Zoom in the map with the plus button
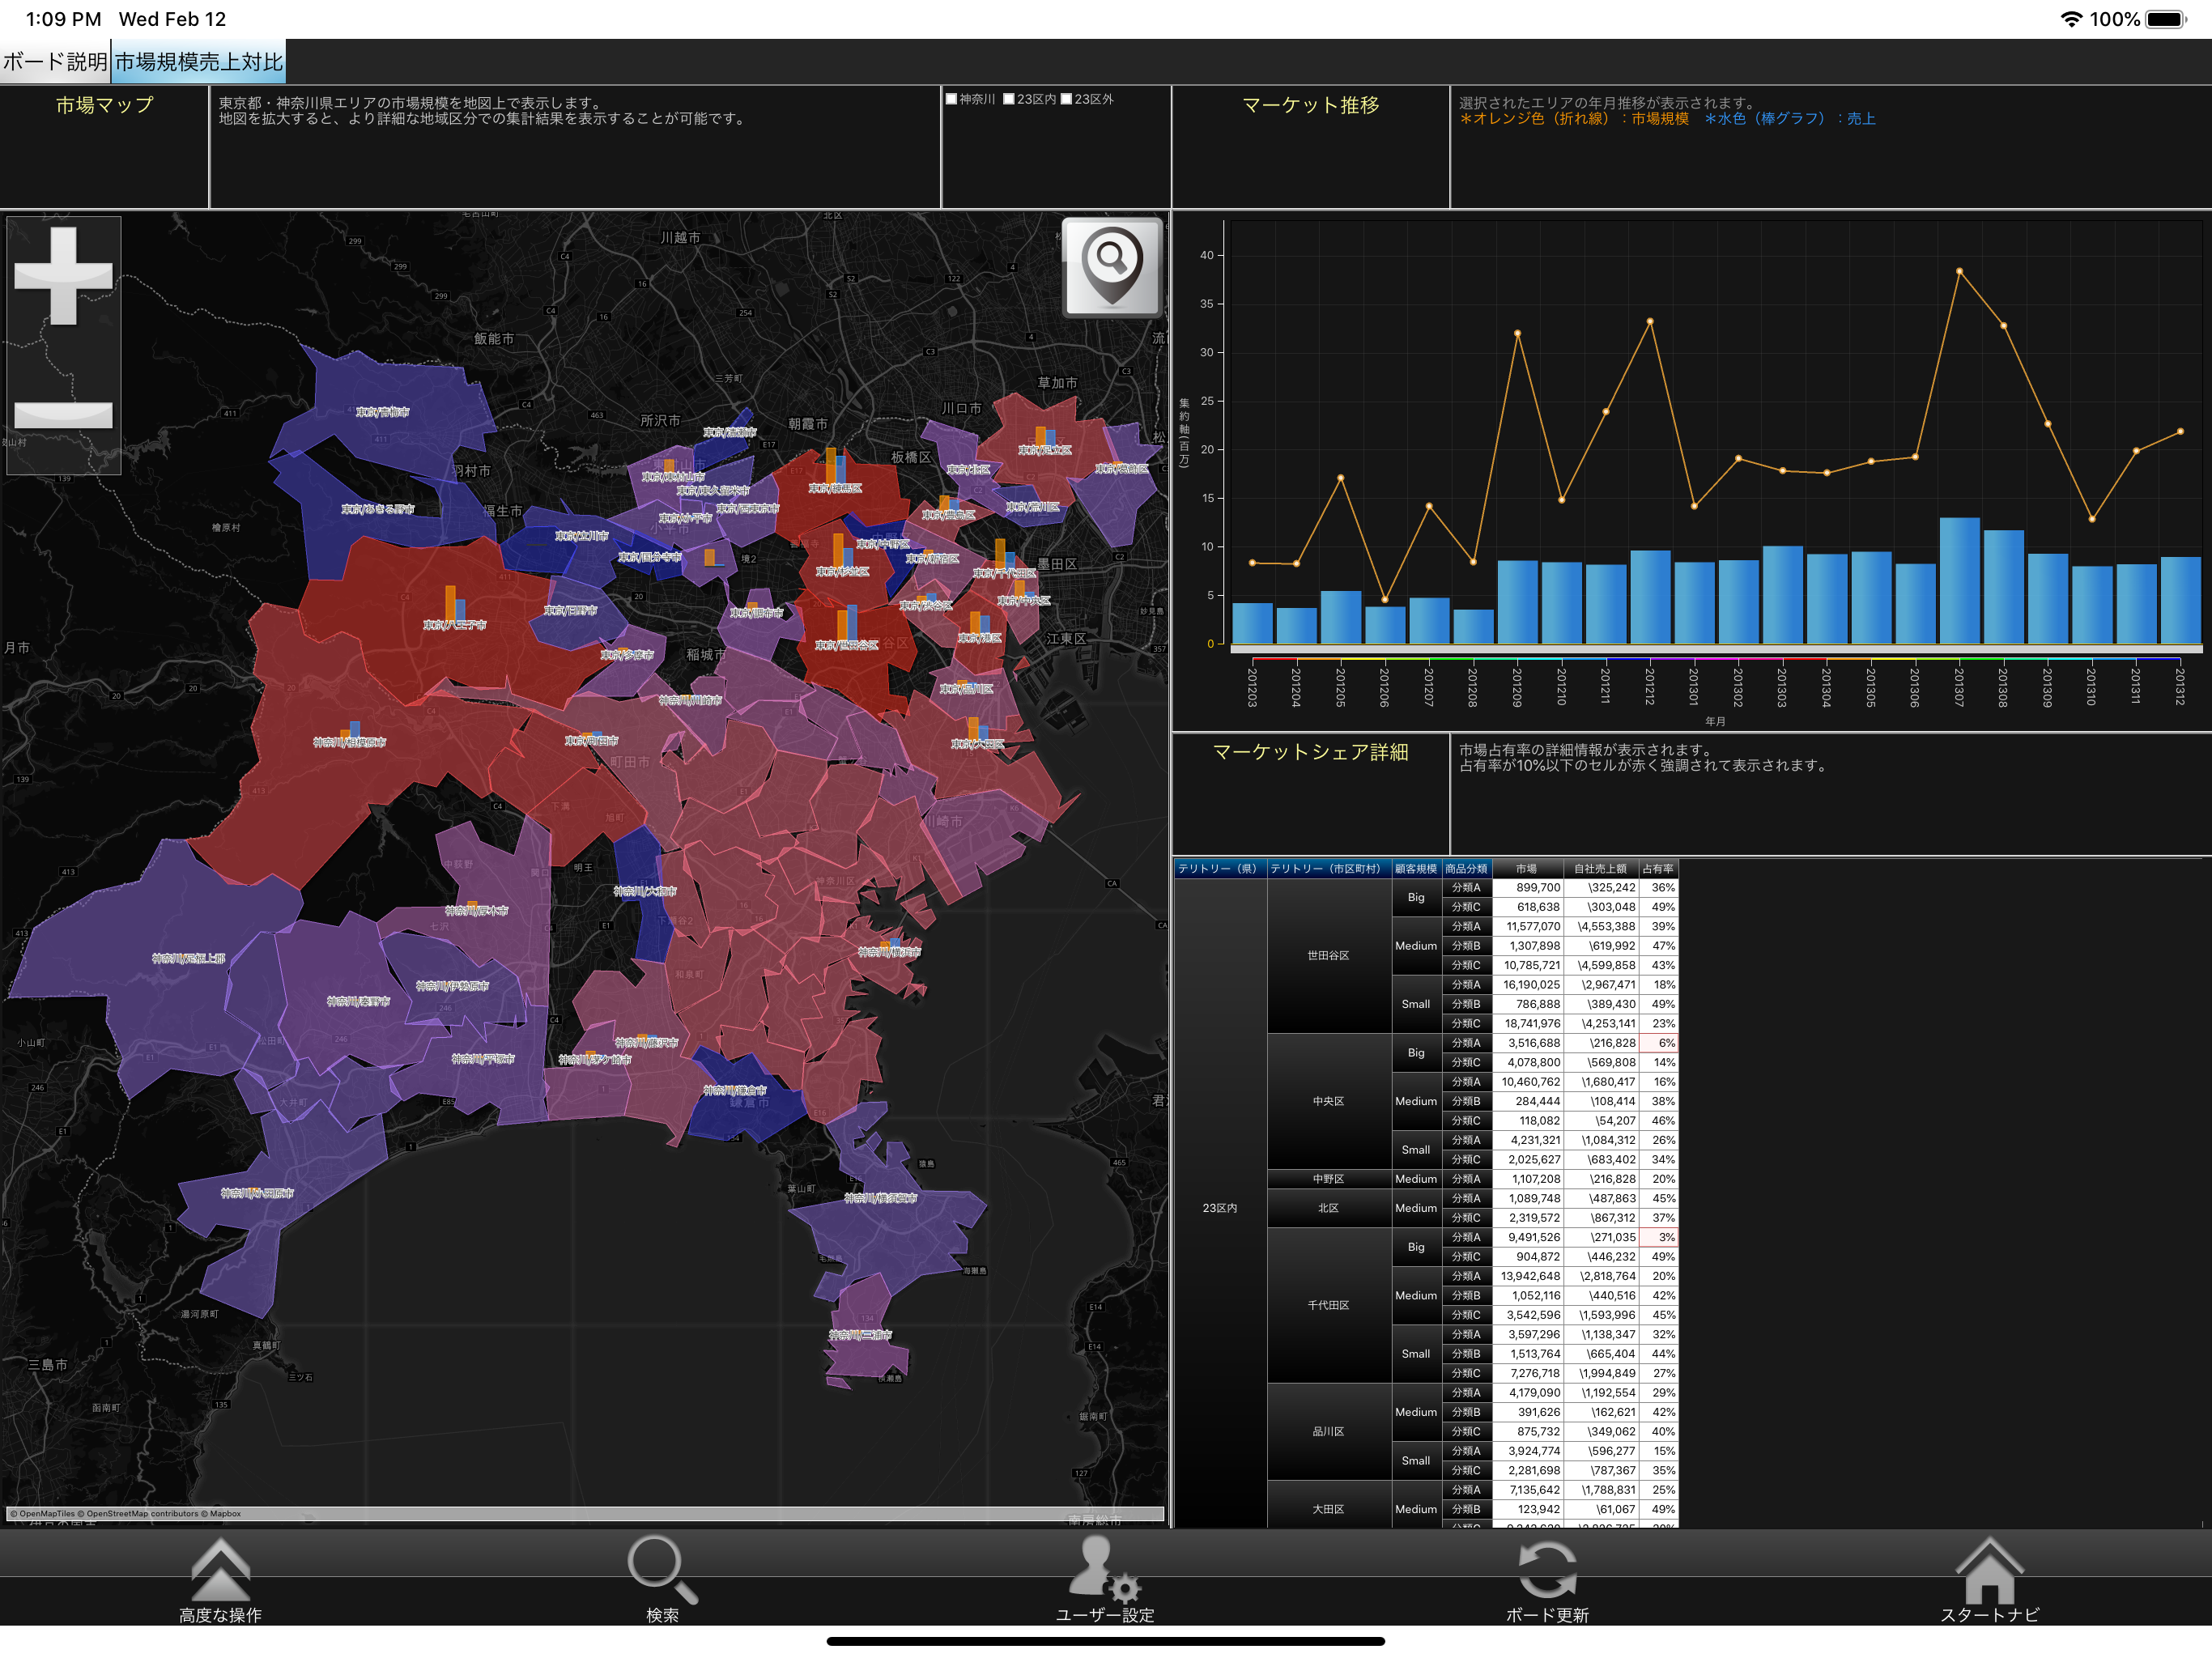 click(63, 275)
